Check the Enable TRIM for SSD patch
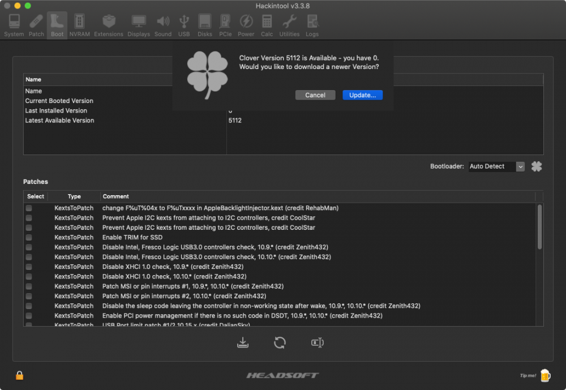This screenshot has height=390, width=566. click(29, 237)
